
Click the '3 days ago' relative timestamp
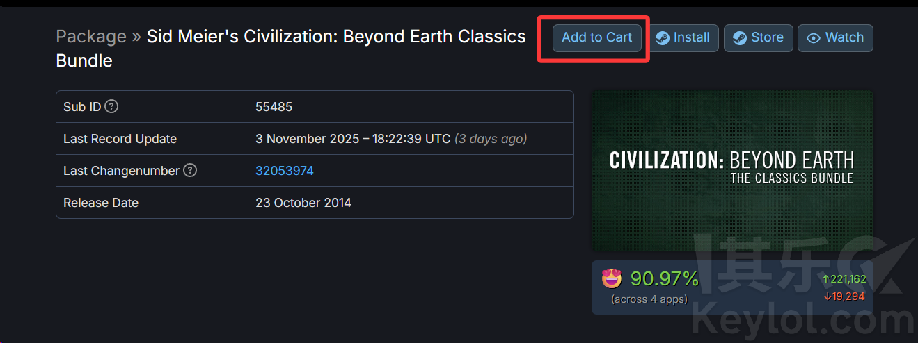pyautogui.click(x=491, y=139)
